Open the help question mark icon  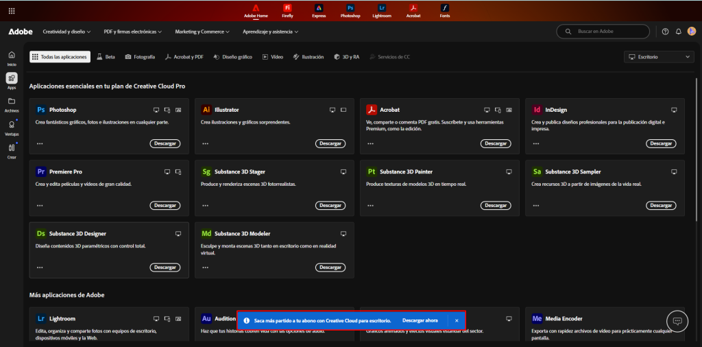tap(665, 32)
